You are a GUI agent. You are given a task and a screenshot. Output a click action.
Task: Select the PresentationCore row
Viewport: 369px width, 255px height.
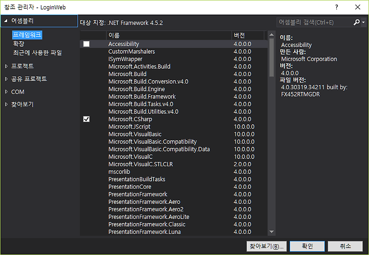[174, 187]
